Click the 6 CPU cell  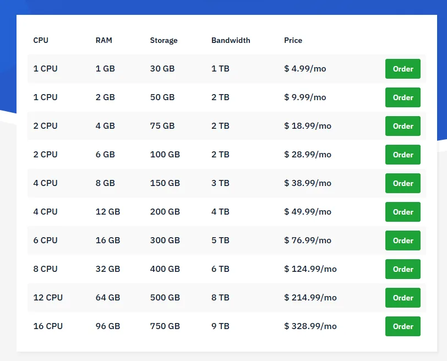(45, 240)
